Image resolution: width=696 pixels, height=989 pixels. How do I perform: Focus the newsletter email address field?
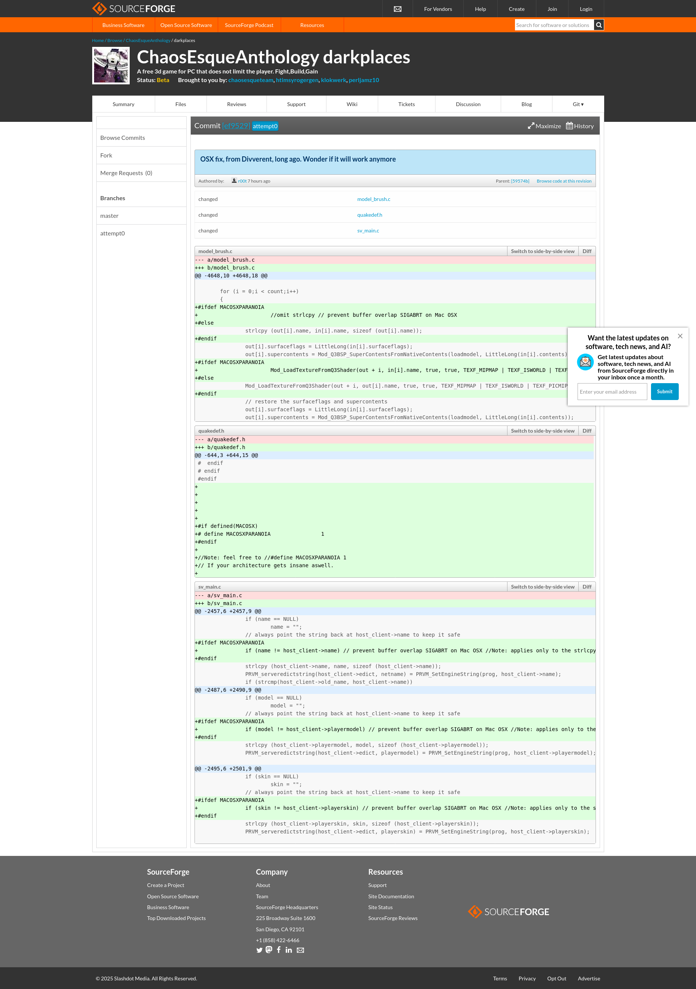point(612,391)
